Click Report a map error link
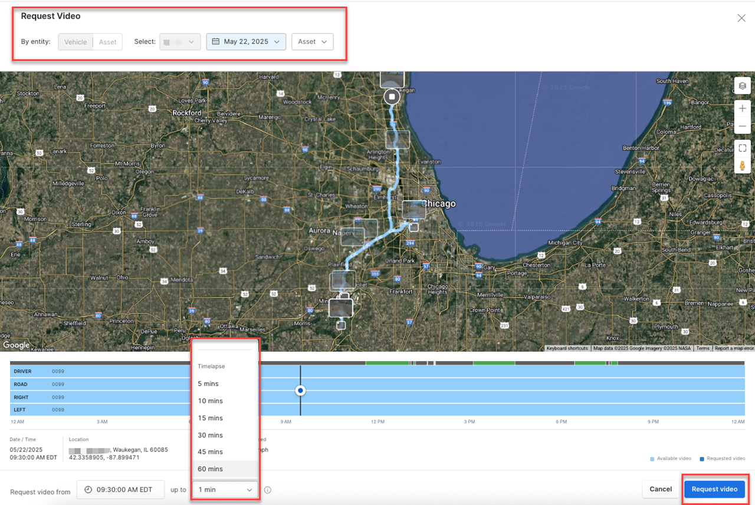The image size is (755, 505). click(x=734, y=348)
